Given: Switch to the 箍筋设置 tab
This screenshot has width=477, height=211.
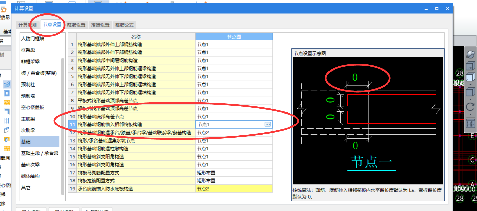Looking at the screenshot, I should 76,25.
